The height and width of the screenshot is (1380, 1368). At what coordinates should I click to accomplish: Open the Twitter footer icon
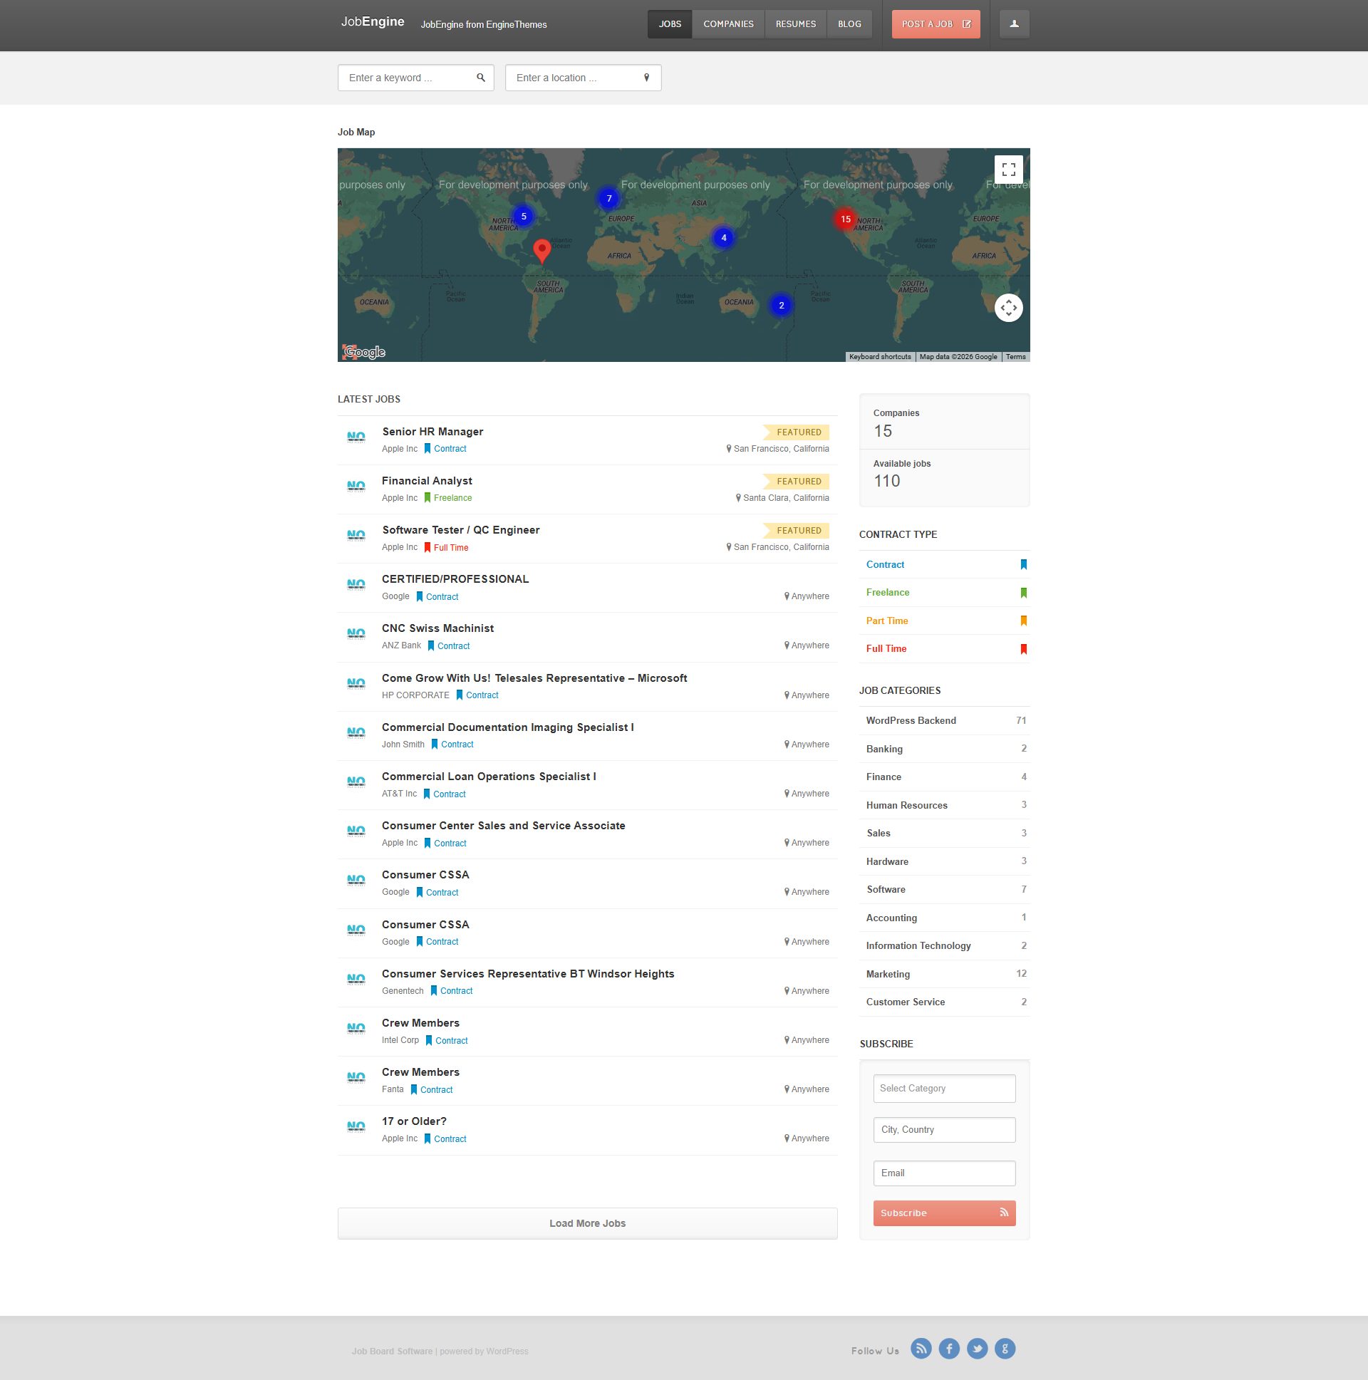point(977,1349)
